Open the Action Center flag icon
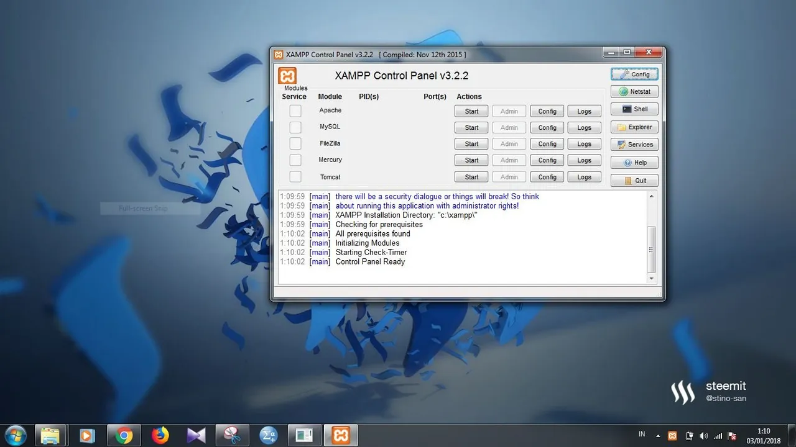The height and width of the screenshot is (447, 796). (x=732, y=436)
